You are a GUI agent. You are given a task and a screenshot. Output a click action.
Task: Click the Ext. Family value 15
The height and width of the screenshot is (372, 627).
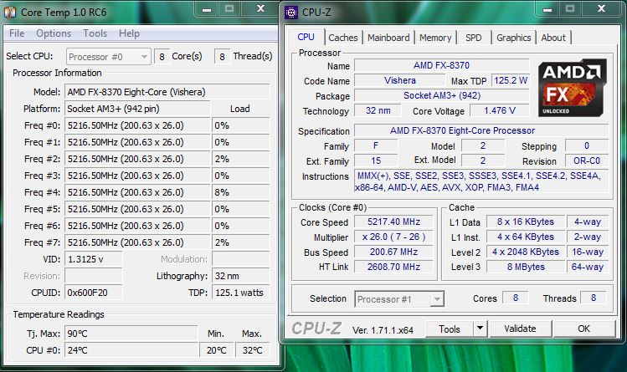tap(376, 161)
